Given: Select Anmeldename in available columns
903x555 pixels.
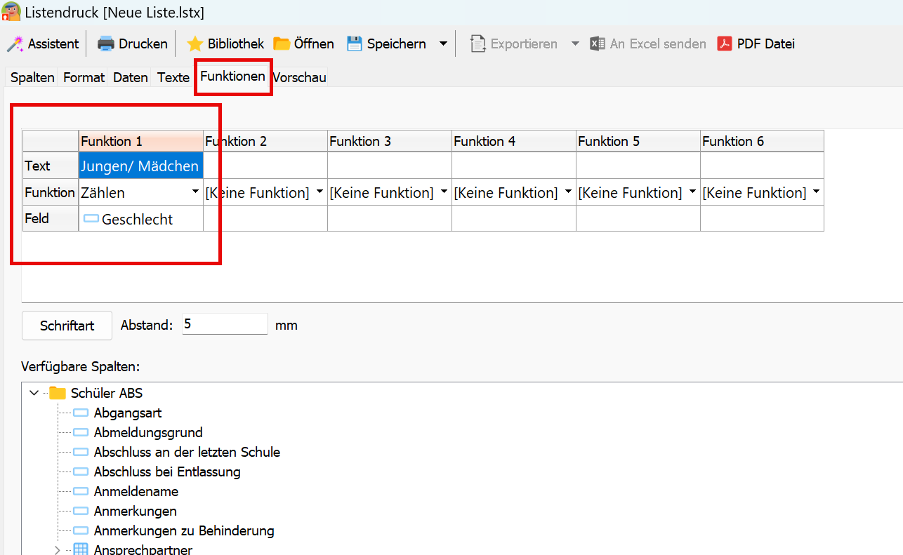Looking at the screenshot, I should pyautogui.click(x=136, y=491).
